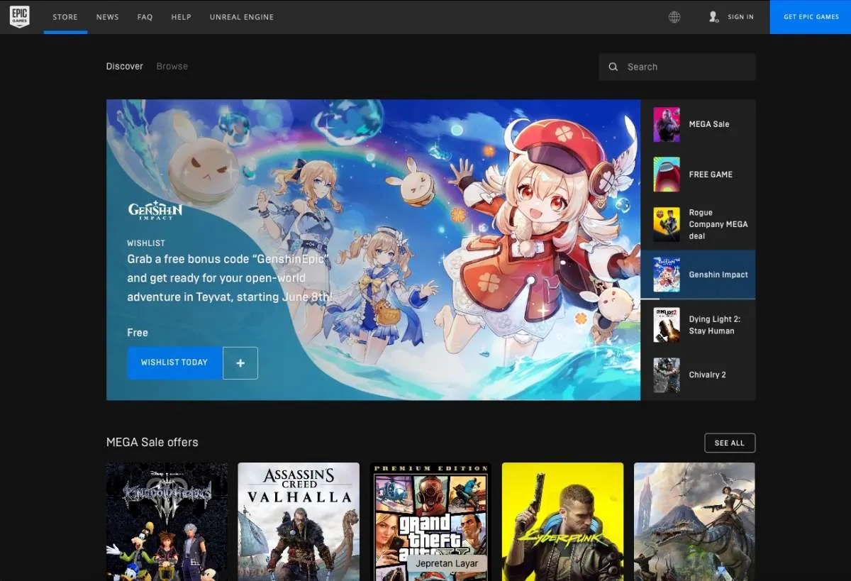
Task: Select the MEGA Sale carousel thumbnail
Action: (x=667, y=125)
